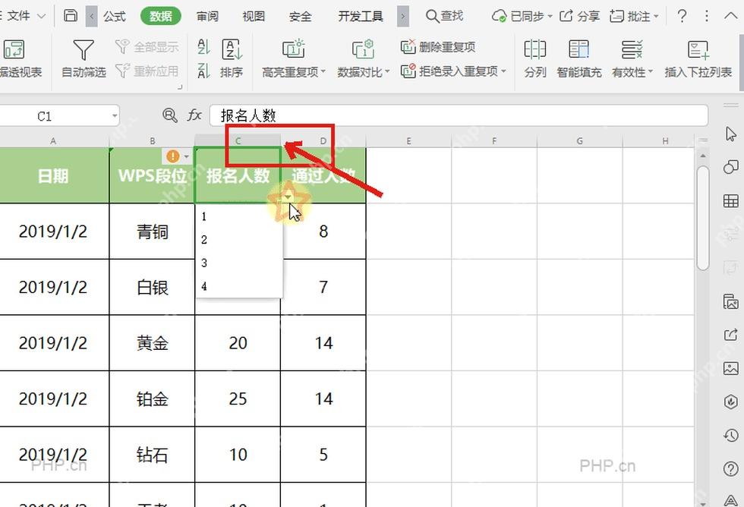
Task: Click the help question mark at top
Action: coord(682,16)
